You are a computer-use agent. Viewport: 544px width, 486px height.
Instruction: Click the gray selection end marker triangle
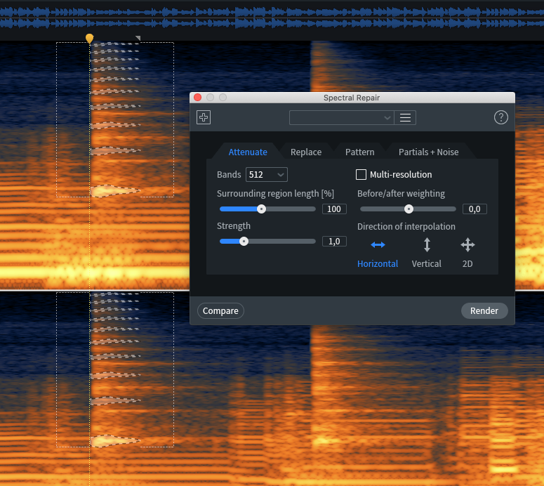point(138,38)
